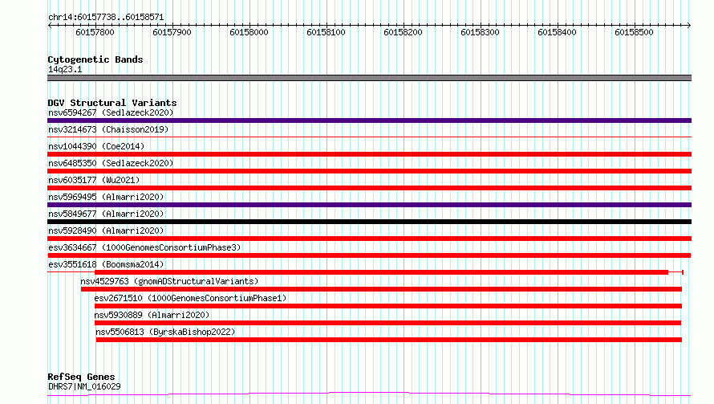Click the red bar for nsv5930889
The image size is (714, 404).
pyautogui.click(x=387, y=323)
